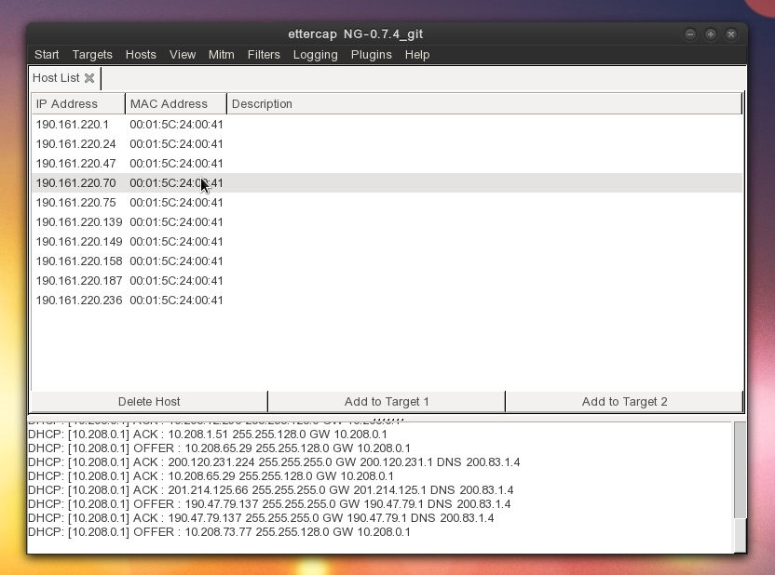Click log line OFFER 10.208.73.77
775x575 pixels.
[x=219, y=532]
